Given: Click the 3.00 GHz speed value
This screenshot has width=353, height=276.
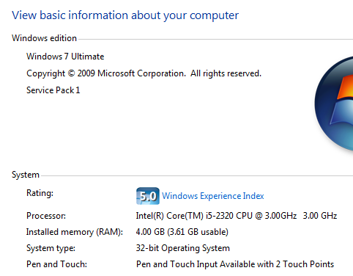Looking at the screenshot, I should [320, 216].
